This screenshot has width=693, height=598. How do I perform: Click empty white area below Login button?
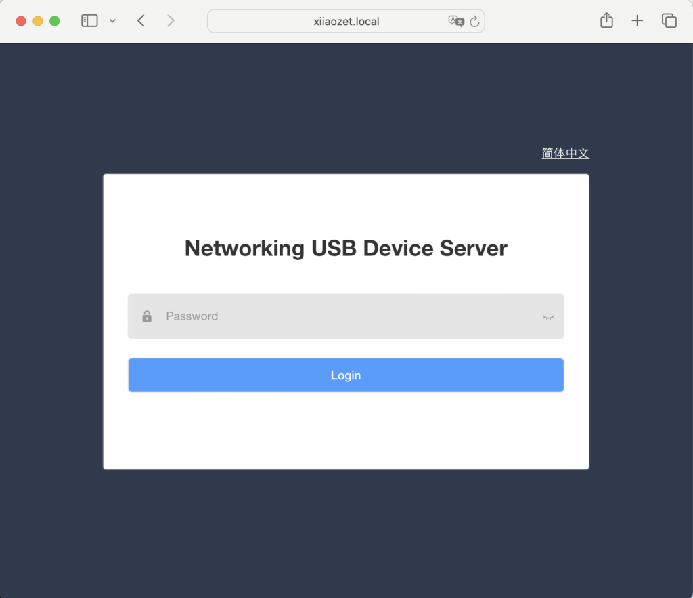[346, 430]
